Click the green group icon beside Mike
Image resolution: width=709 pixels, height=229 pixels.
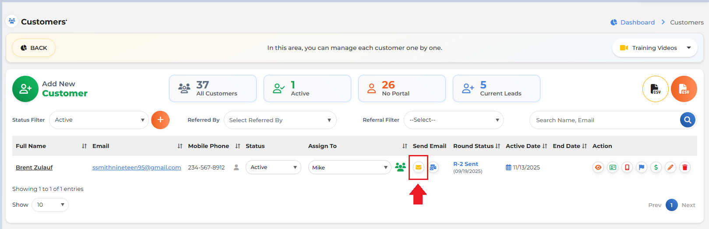pyautogui.click(x=400, y=167)
